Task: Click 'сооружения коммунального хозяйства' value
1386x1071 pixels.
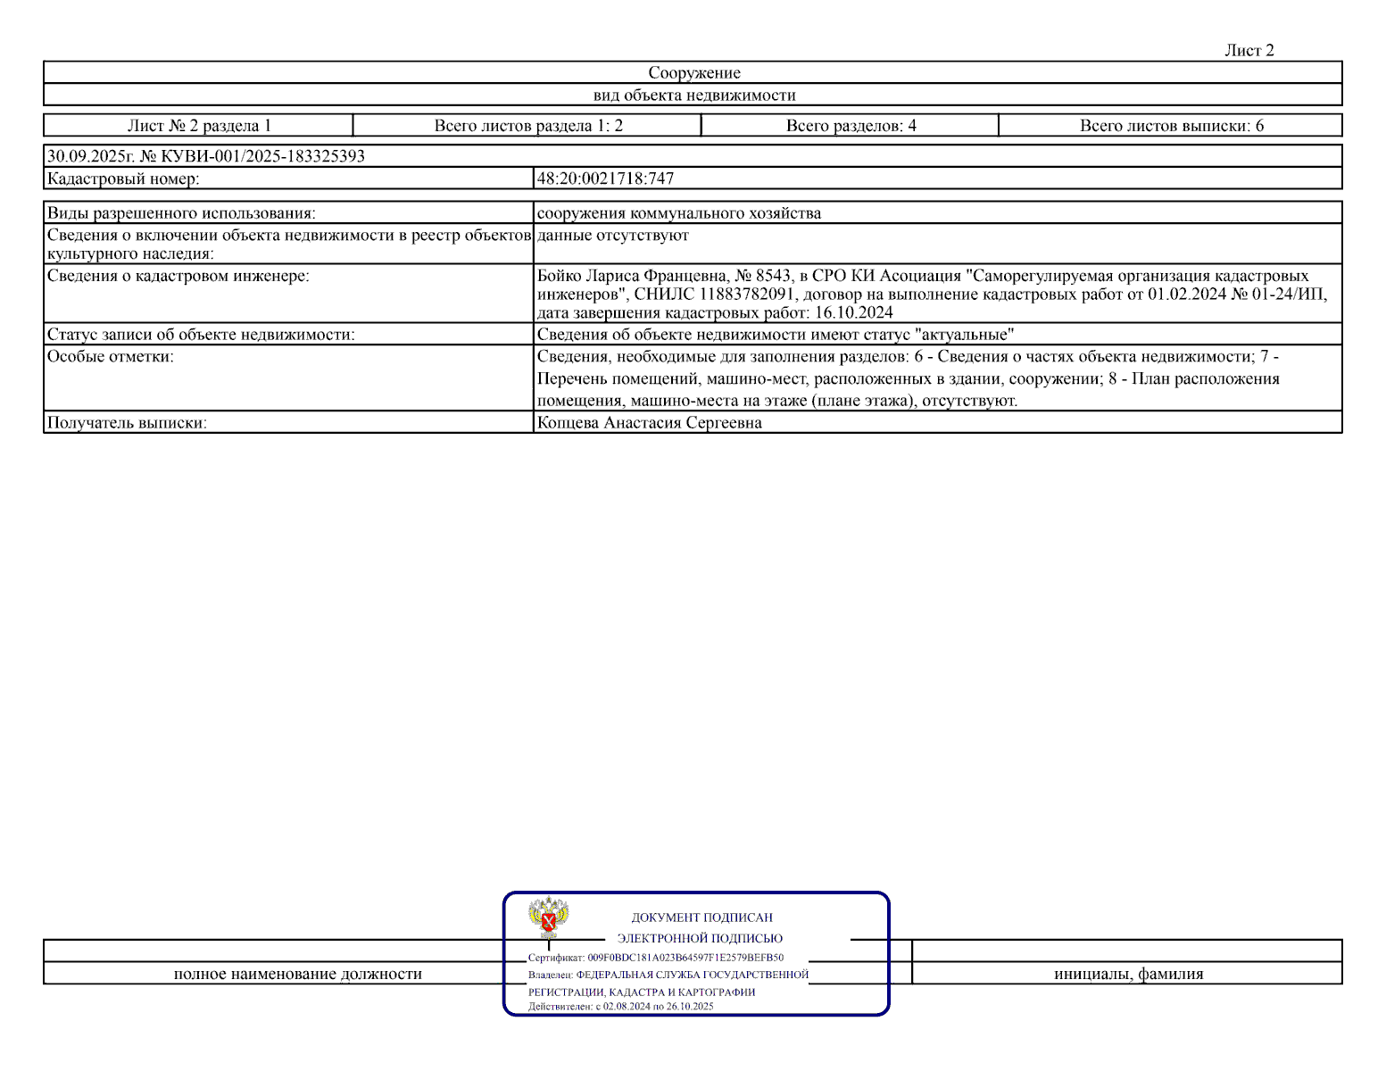Action: pyautogui.click(x=678, y=213)
